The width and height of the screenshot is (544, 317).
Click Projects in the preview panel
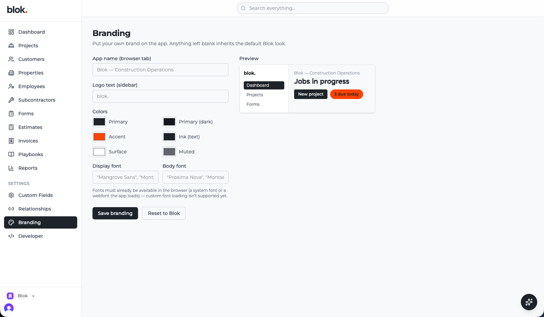pos(264,95)
